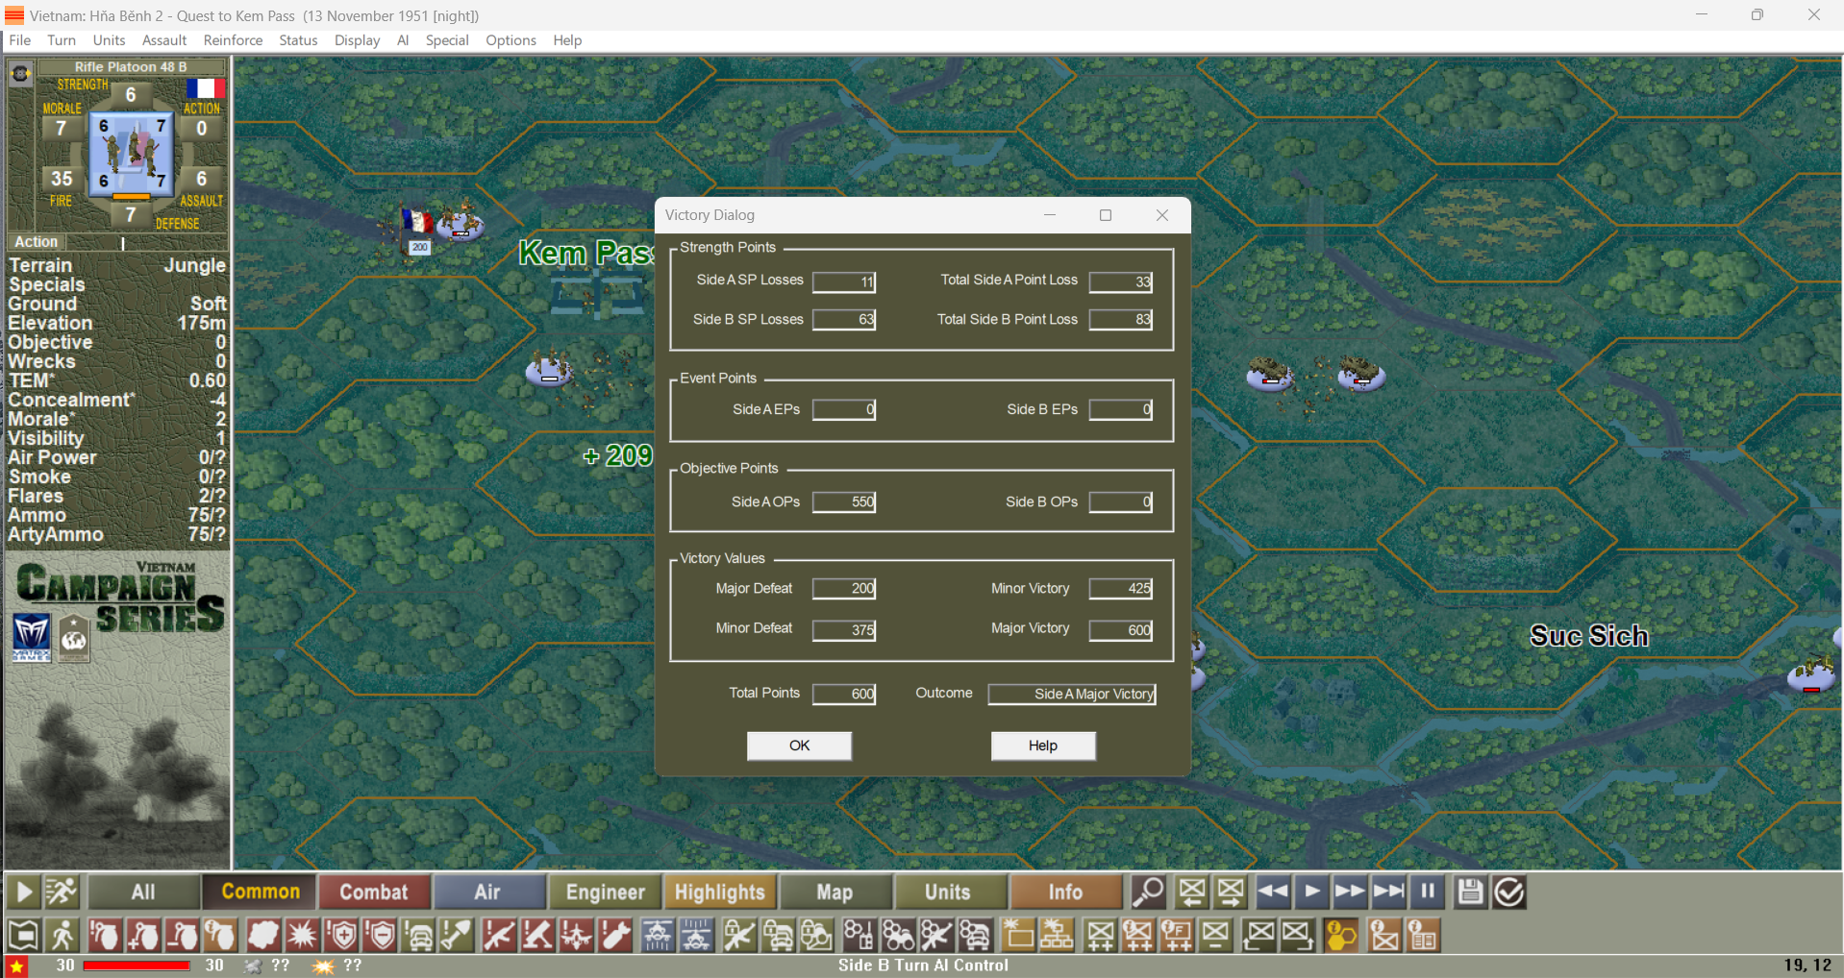
Task: Click the yellow hex info icon
Action: click(x=1340, y=935)
